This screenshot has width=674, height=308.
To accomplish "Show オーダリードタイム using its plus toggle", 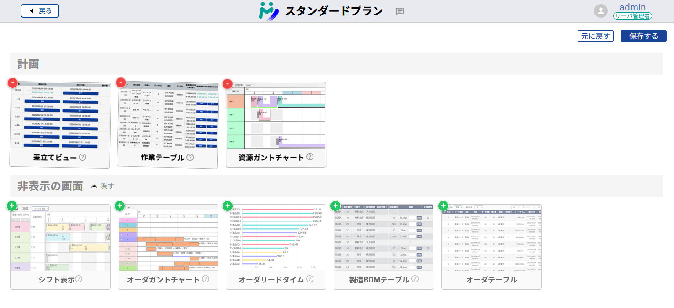I will [x=227, y=206].
